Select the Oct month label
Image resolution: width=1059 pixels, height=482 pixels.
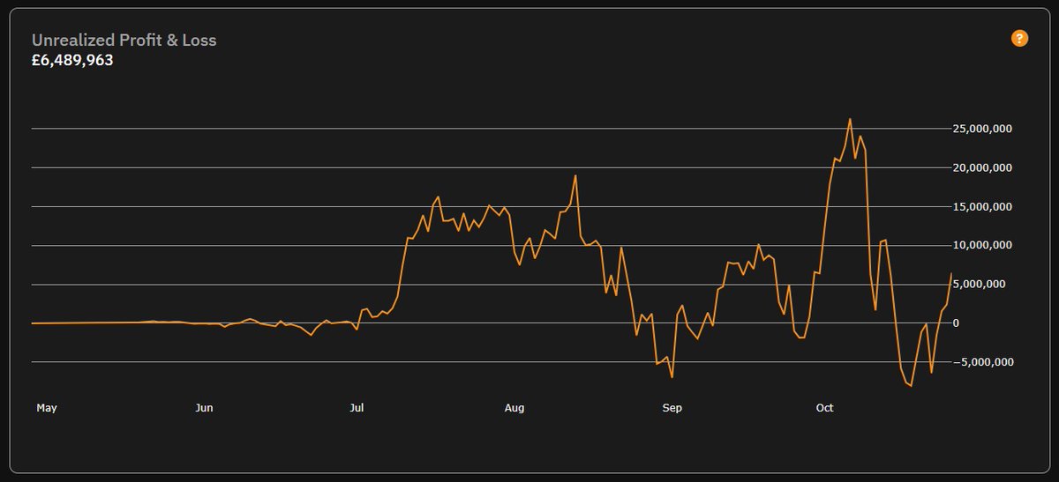point(824,408)
